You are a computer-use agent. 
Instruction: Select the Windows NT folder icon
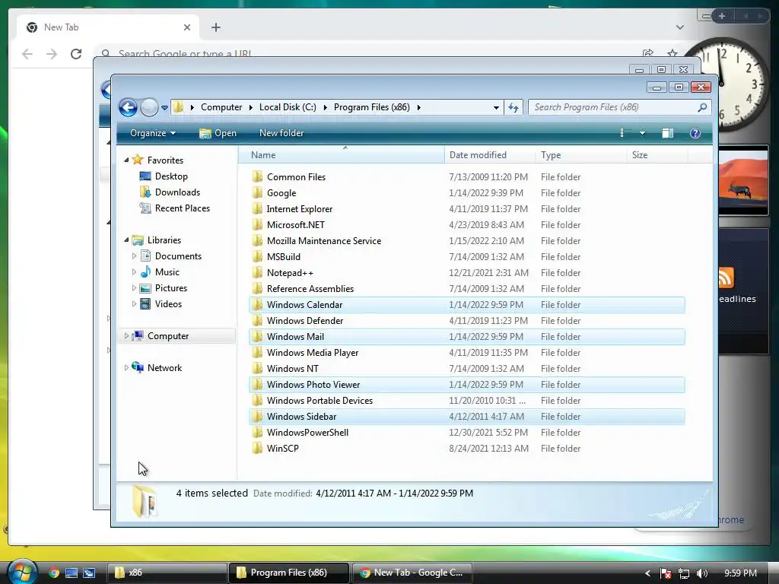click(x=257, y=369)
